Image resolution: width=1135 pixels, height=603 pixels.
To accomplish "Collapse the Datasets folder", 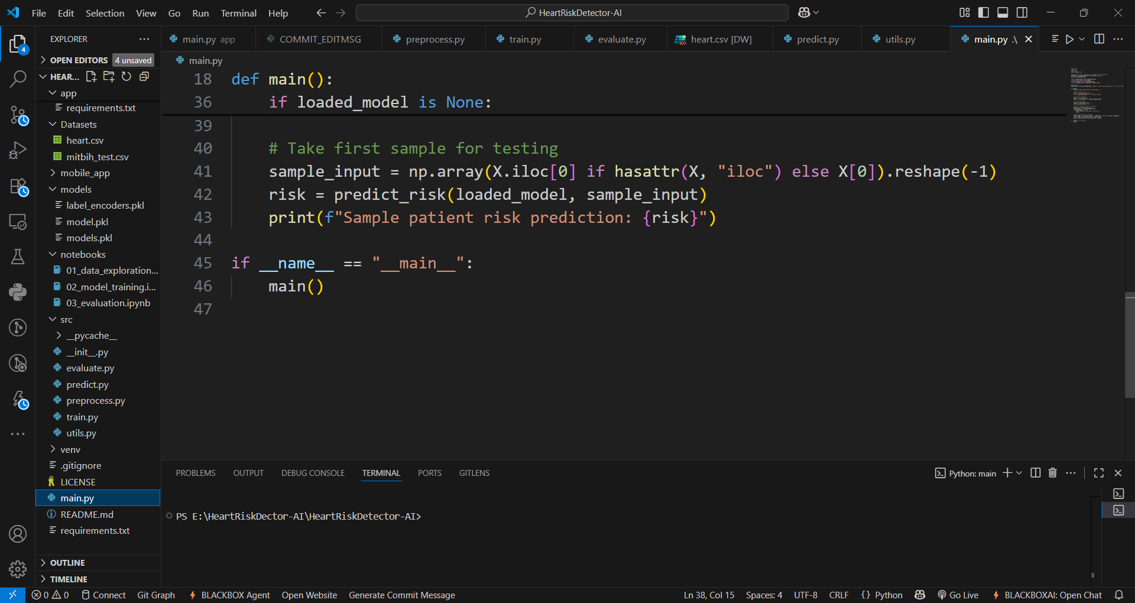I will pyautogui.click(x=78, y=124).
